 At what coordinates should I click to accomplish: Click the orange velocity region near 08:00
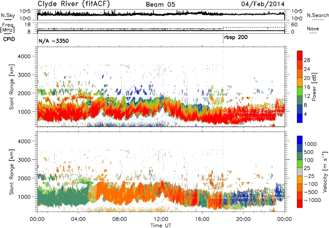(x=120, y=193)
